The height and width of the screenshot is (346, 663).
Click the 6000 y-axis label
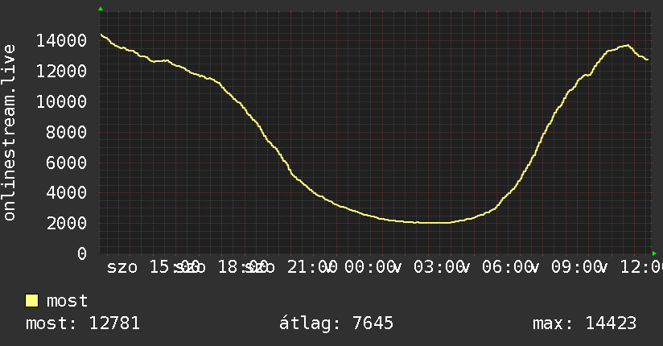click(67, 163)
